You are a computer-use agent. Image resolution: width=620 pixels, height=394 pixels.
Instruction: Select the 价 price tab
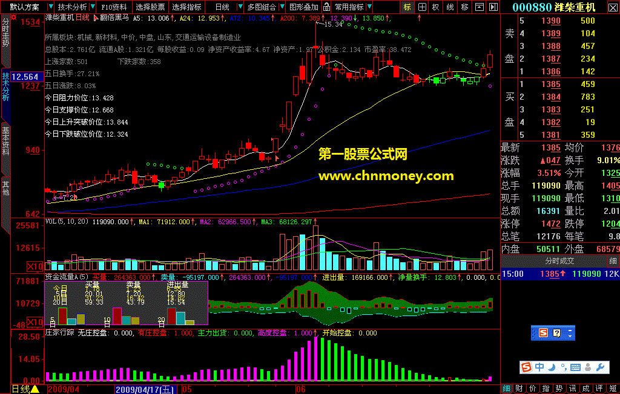tap(533, 389)
